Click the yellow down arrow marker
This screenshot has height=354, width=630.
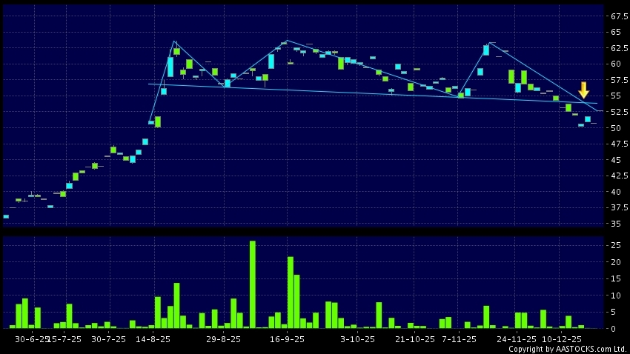pos(583,90)
